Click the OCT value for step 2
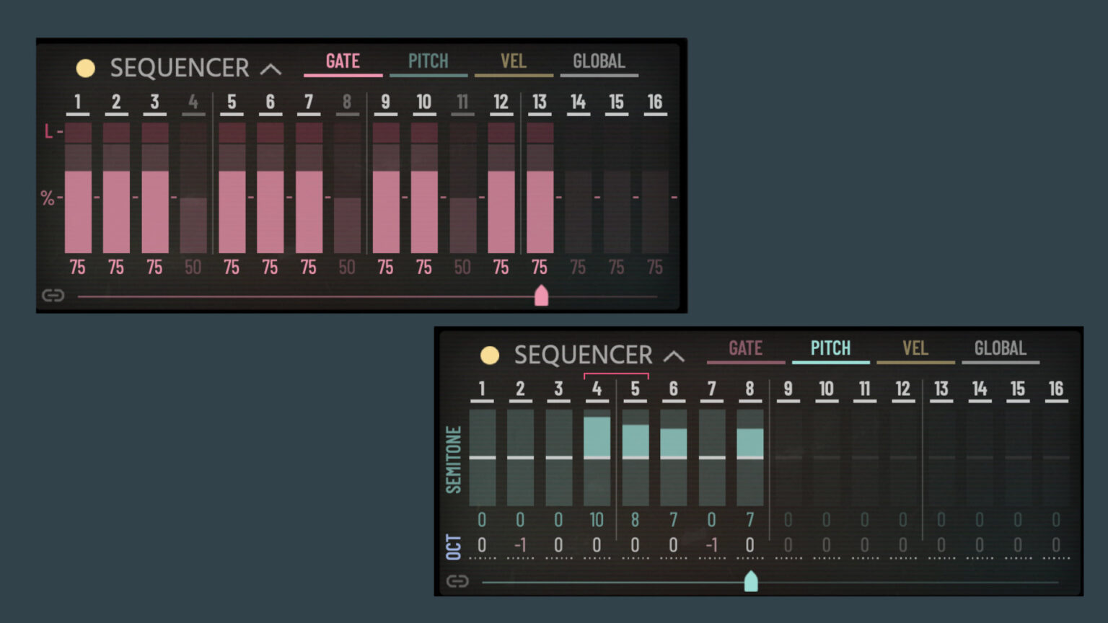This screenshot has width=1108, height=623. 519,546
